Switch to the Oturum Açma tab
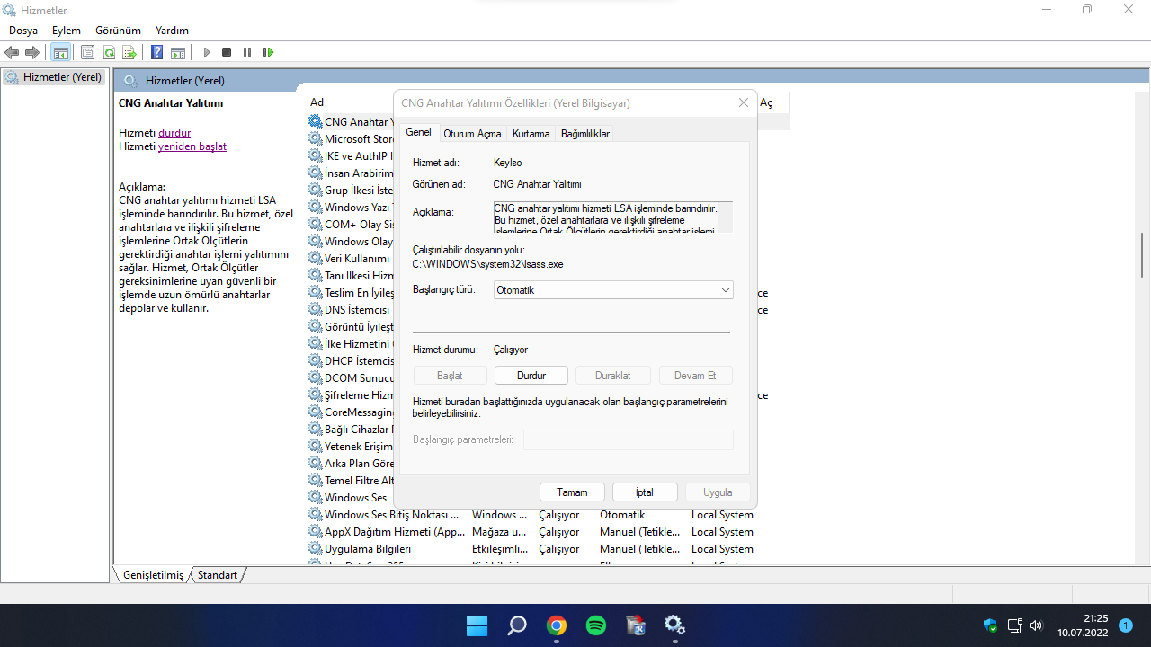Screen dimensions: 1151x647 [472, 134]
